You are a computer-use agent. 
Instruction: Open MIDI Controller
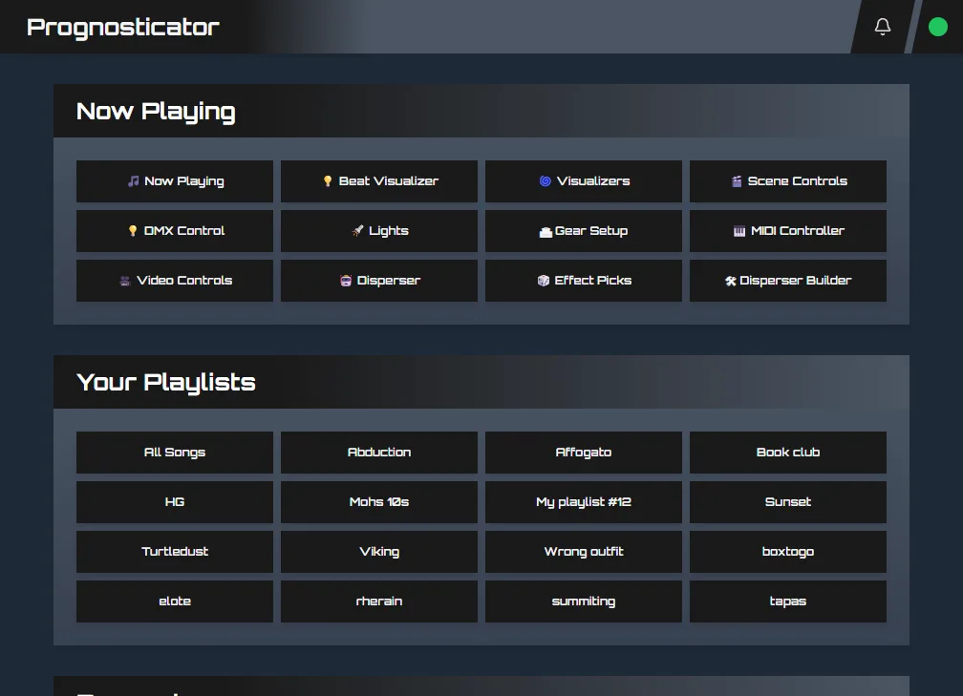click(788, 231)
